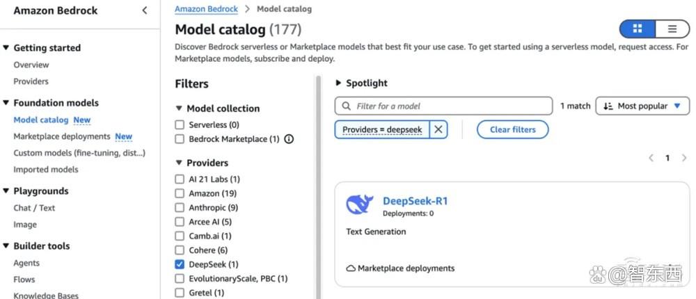Collapse Model collection filter group

179,108
